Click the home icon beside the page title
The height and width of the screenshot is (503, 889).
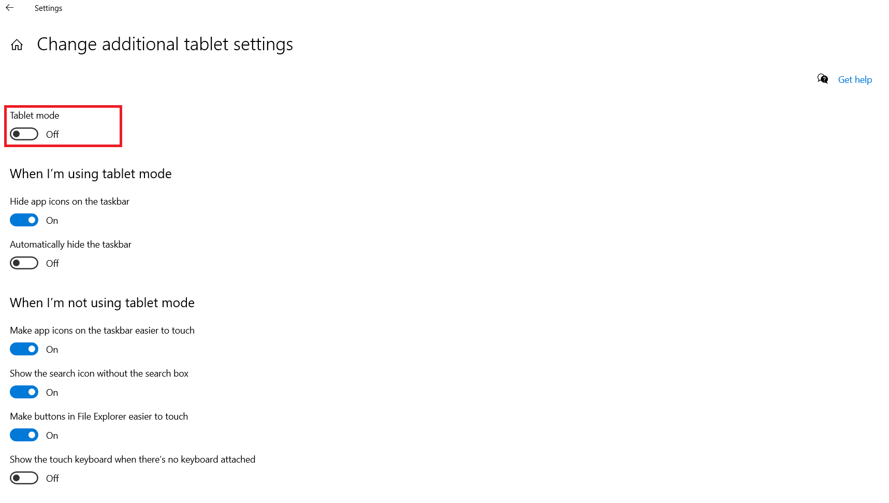coord(17,45)
